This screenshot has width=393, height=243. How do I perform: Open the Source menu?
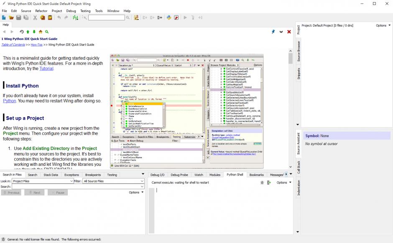click(26, 11)
